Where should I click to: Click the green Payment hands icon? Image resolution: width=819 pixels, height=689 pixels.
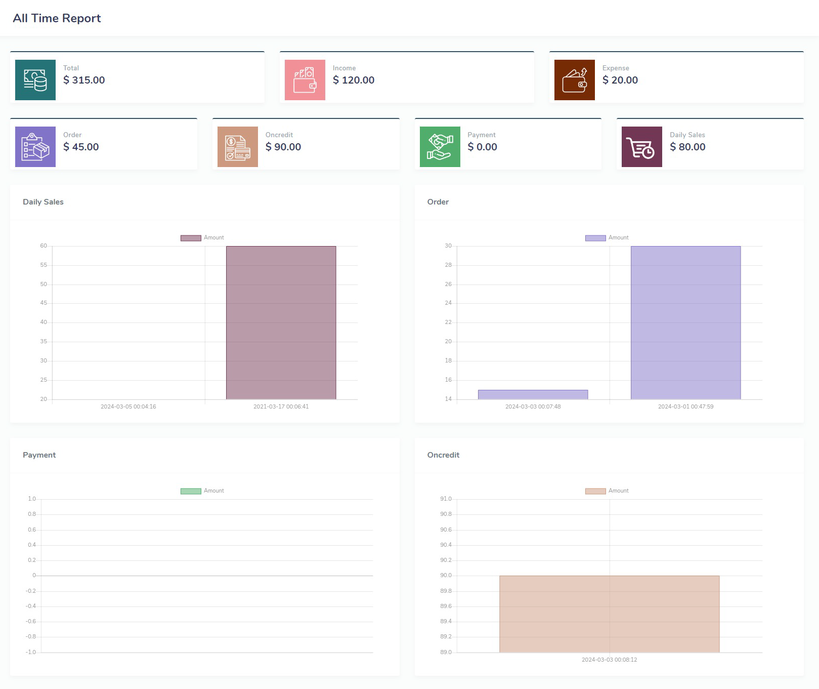[x=440, y=147]
